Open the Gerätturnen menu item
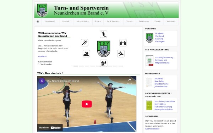 pos(144,21)
